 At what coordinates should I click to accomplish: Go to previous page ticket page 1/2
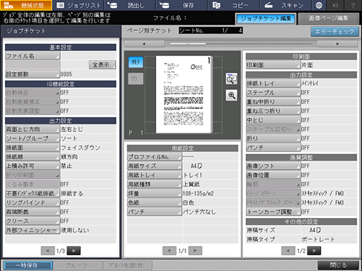[x=288, y=251]
